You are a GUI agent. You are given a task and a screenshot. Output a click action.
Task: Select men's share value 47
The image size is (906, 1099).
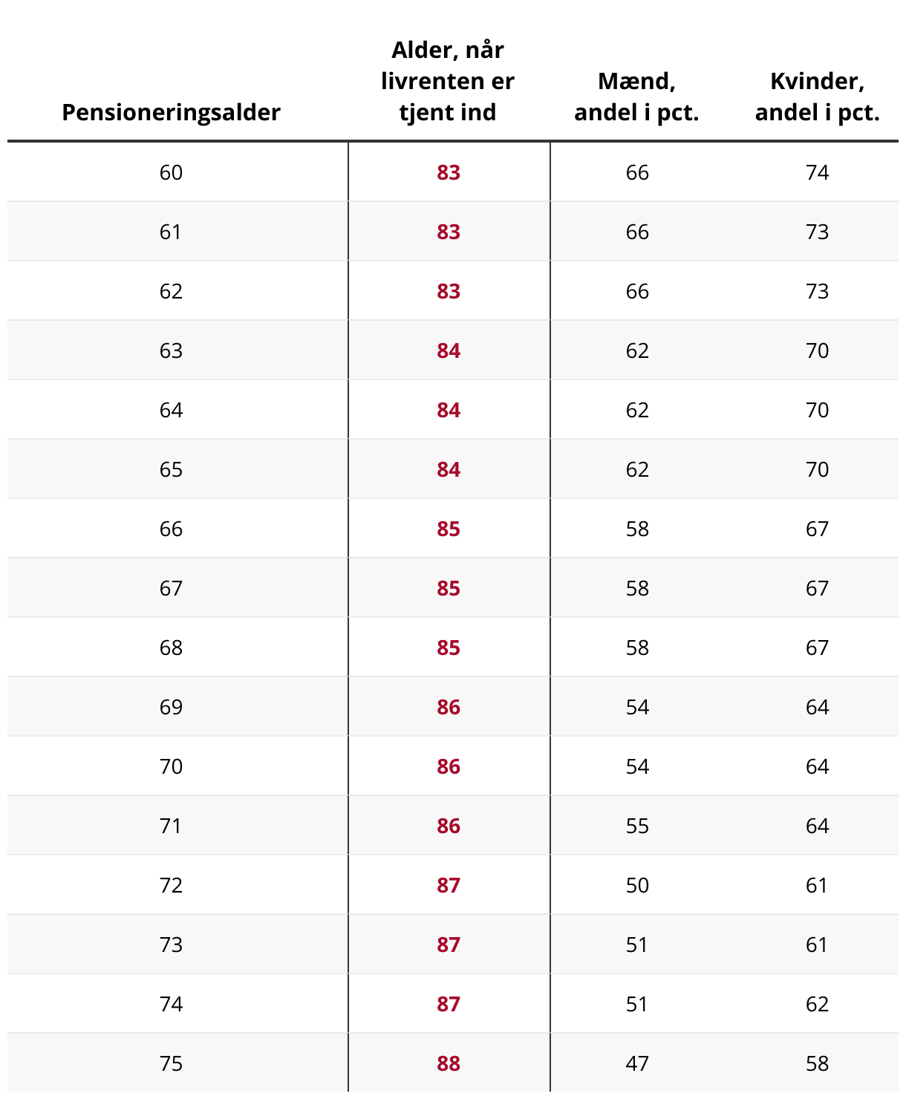coord(637,1063)
